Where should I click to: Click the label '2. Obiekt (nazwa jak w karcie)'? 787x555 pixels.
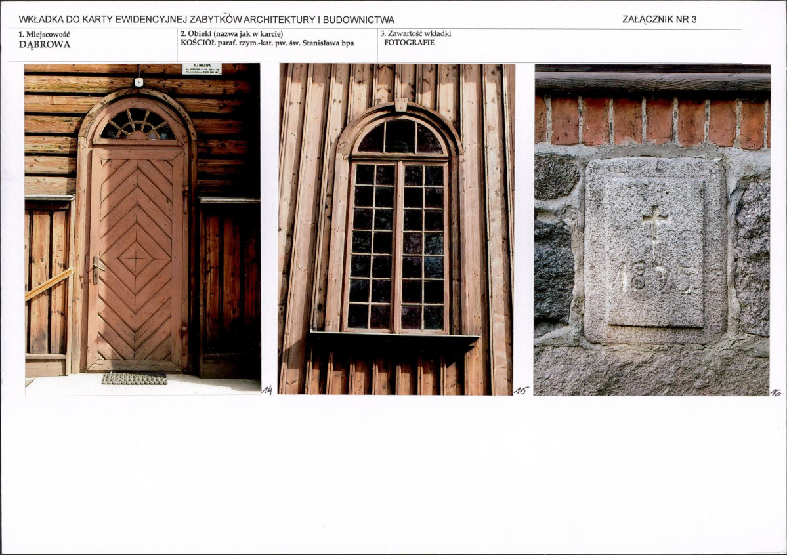click(x=232, y=34)
